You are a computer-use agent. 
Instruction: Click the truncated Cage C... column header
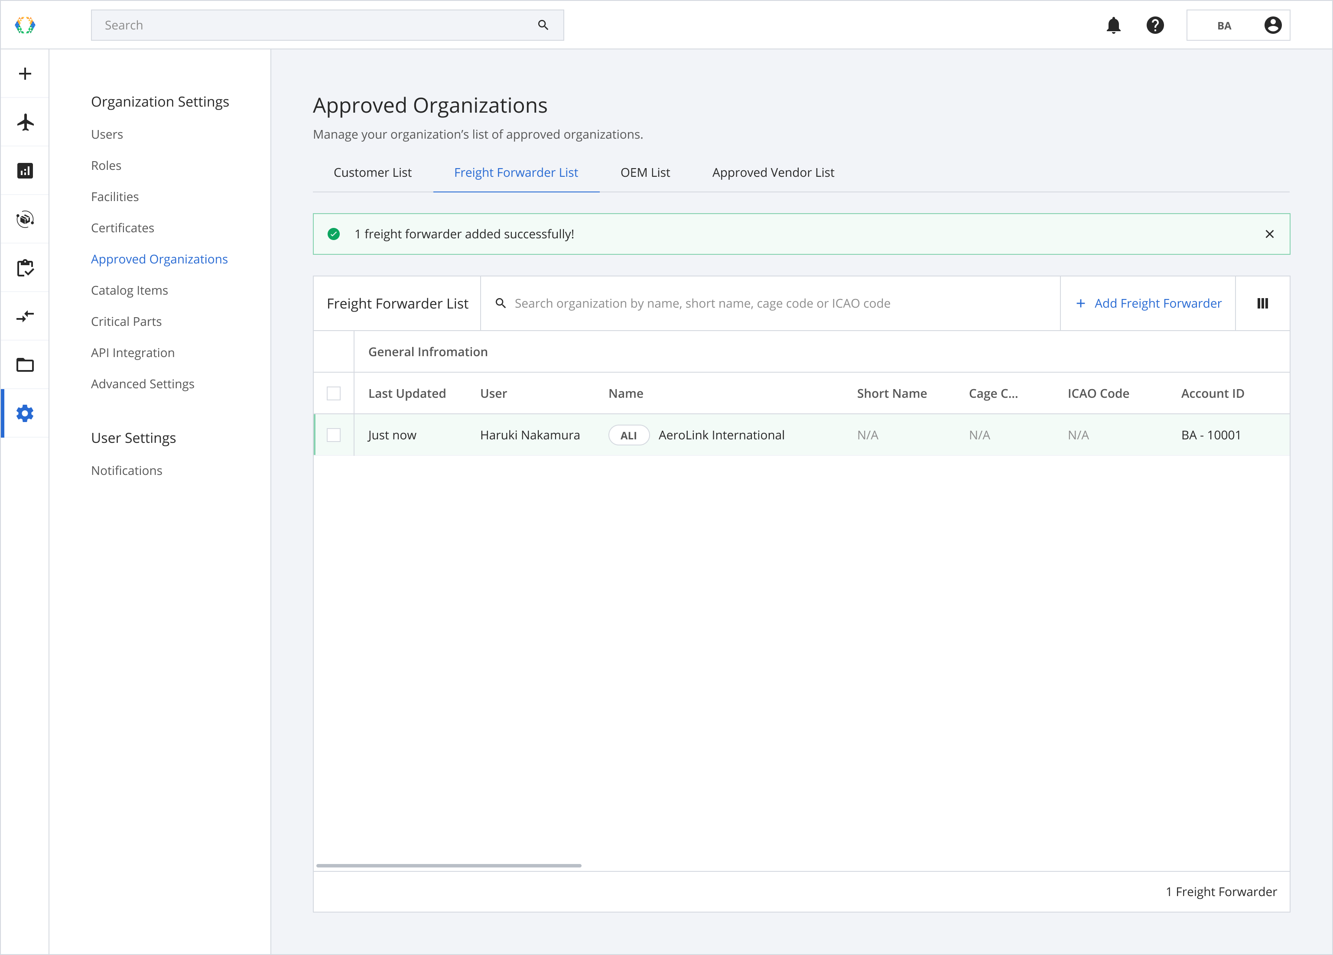click(993, 393)
